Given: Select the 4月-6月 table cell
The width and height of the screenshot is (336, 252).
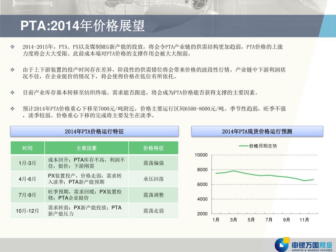Looking at the screenshot, I should pyautogui.click(x=28, y=179).
